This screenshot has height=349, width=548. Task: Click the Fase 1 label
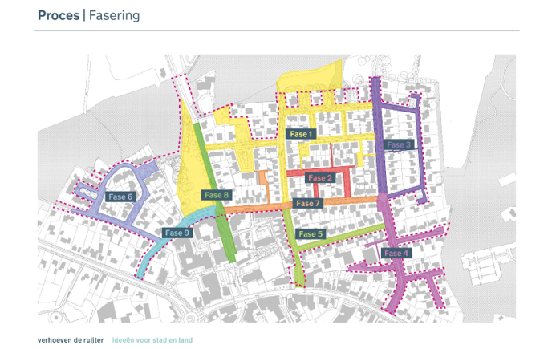click(x=298, y=134)
